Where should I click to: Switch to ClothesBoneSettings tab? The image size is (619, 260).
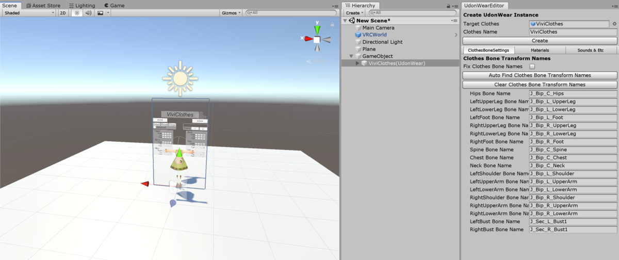pos(488,50)
